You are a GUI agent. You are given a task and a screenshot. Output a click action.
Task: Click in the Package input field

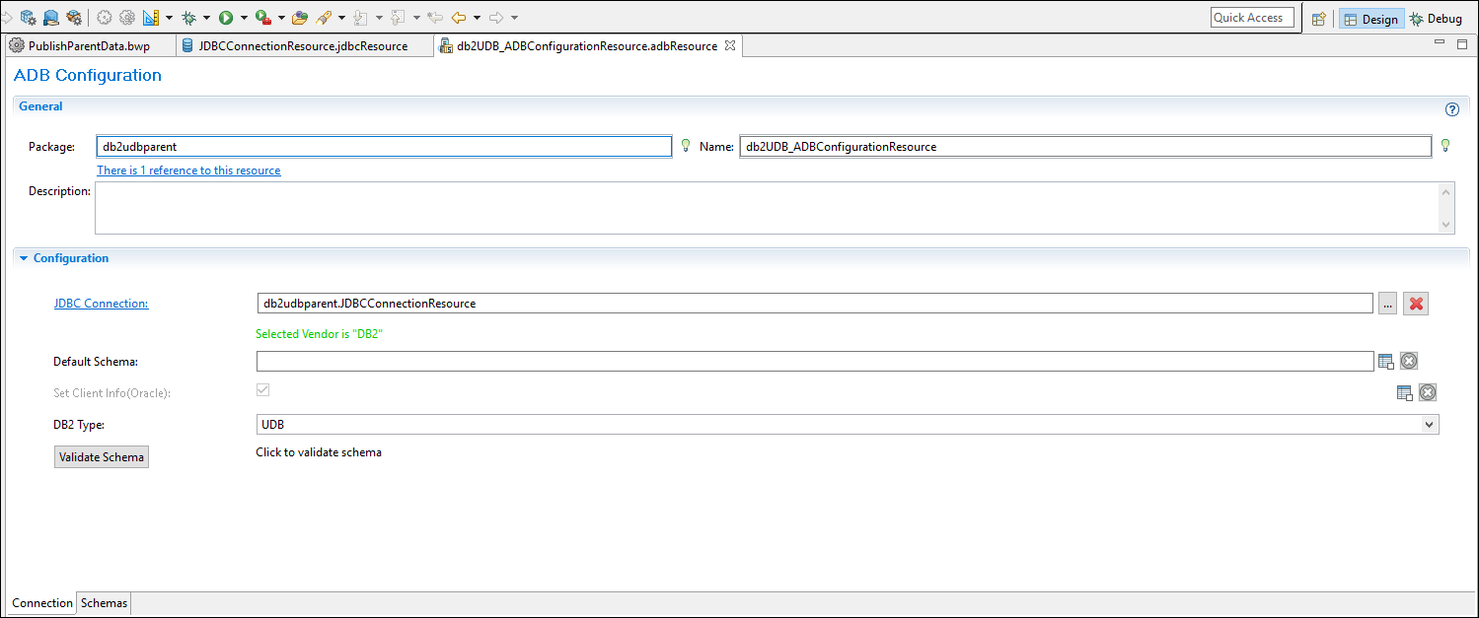coord(384,146)
